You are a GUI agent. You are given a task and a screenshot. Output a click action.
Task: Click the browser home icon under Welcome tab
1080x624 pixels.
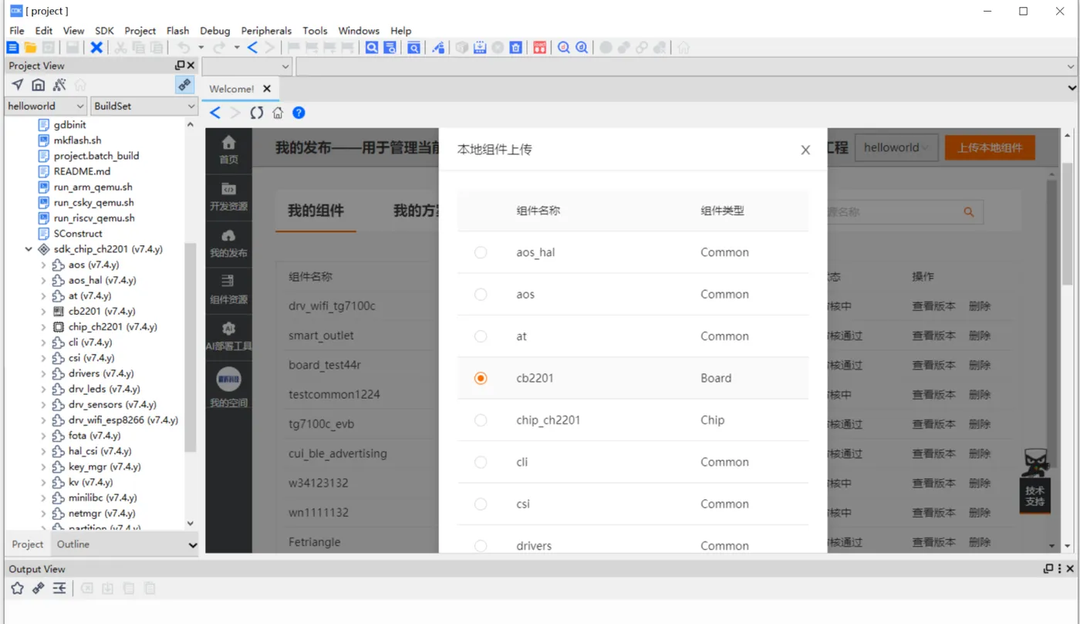coord(278,113)
